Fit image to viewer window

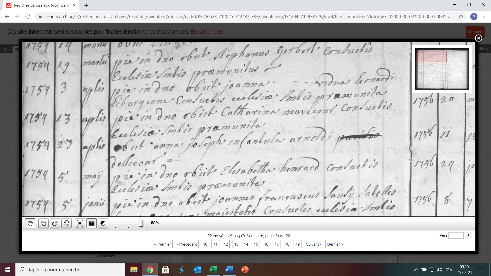click(80, 223)
